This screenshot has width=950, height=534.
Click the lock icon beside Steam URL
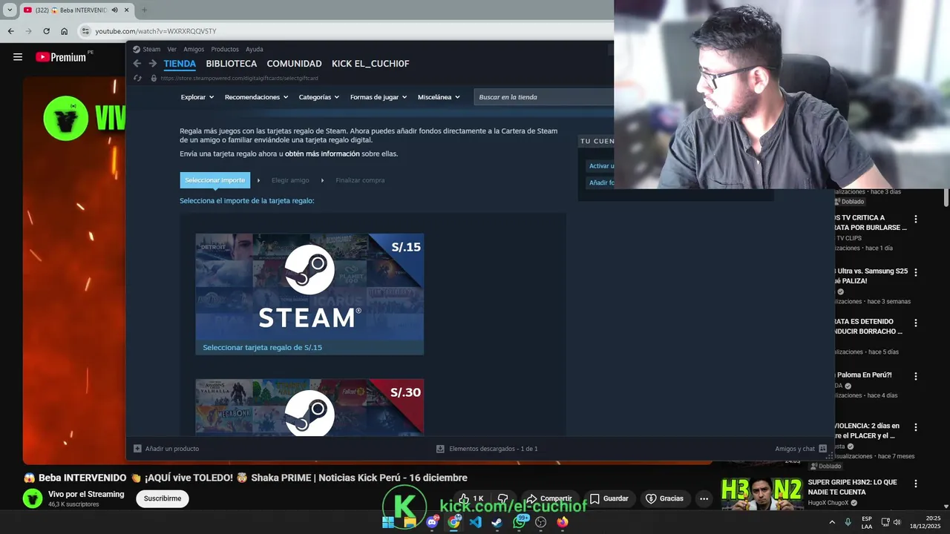tap(154, 78)
